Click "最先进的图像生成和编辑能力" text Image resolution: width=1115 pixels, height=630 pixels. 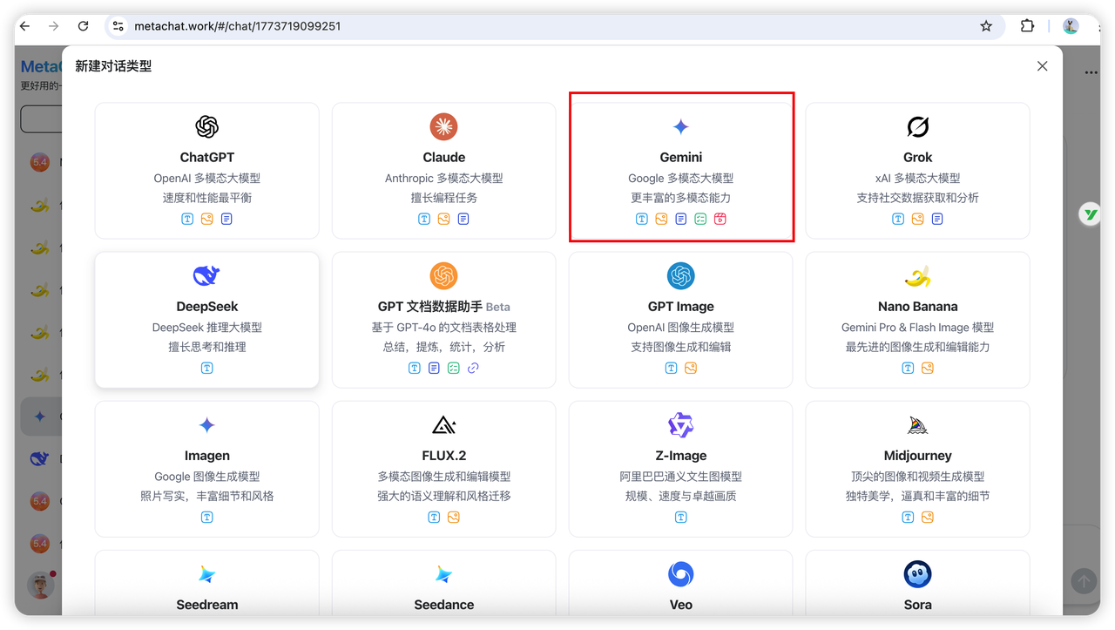tap(918, 347)
